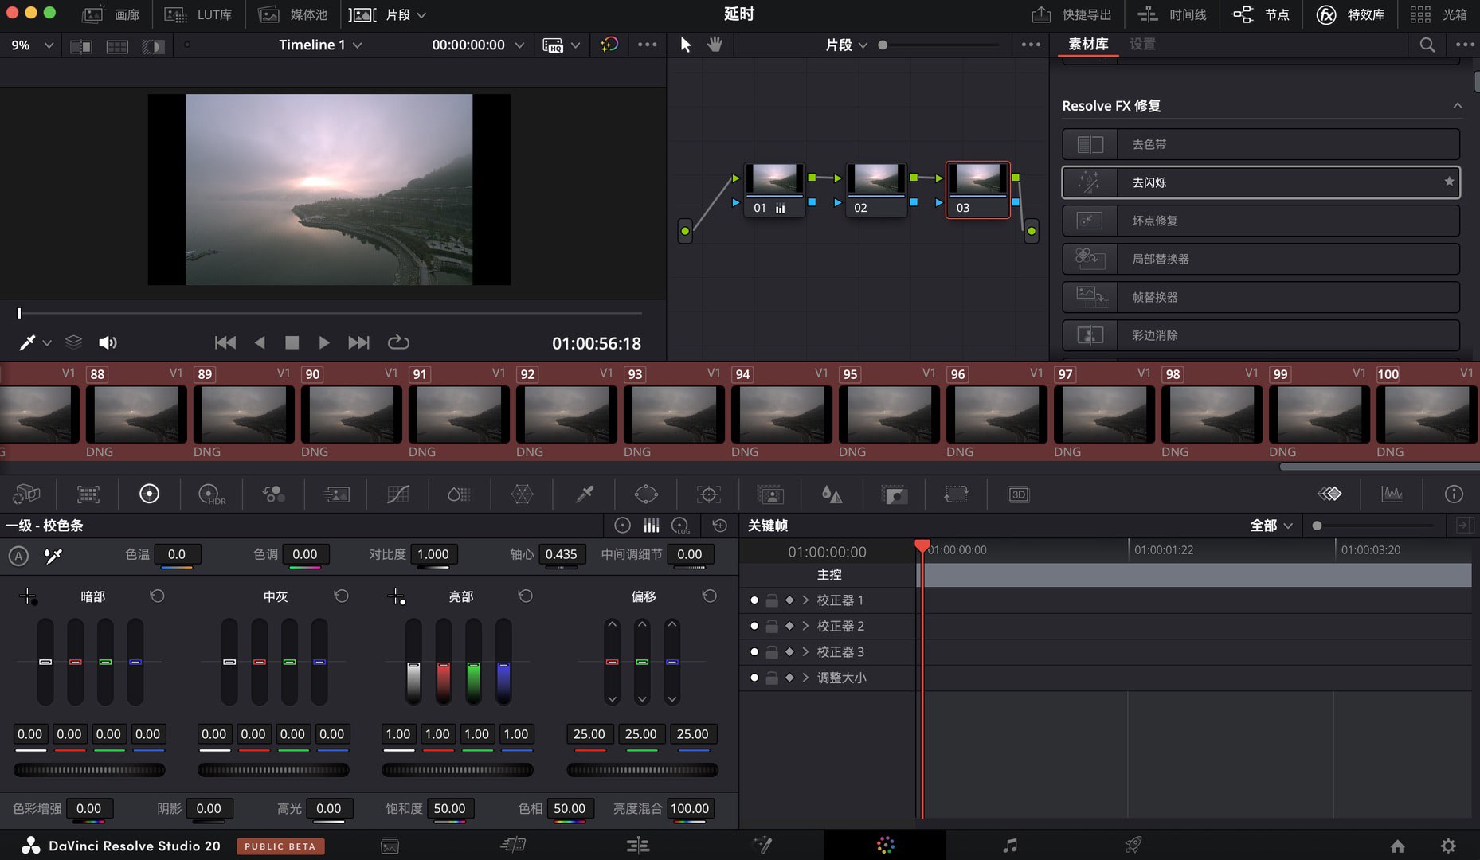Reset the 偏移 (Offset) bars
1480x860 pixels.
click(709, 596)
